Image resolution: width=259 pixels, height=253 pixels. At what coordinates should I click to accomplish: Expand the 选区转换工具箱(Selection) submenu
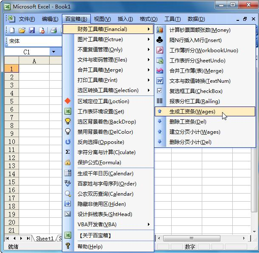pos(108,90)
